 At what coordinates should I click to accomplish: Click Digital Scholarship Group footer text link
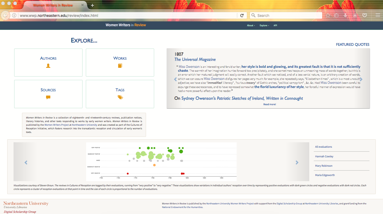point(289,204)
